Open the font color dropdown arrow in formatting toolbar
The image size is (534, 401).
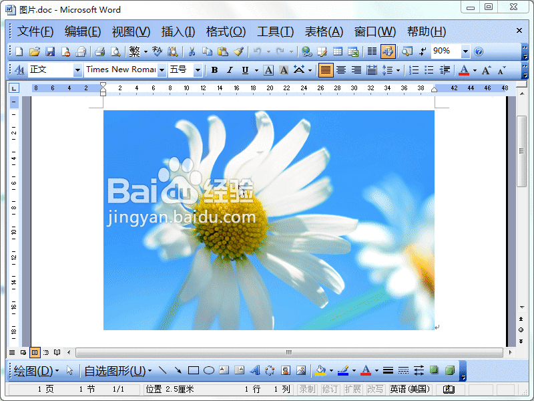(475, 71)
